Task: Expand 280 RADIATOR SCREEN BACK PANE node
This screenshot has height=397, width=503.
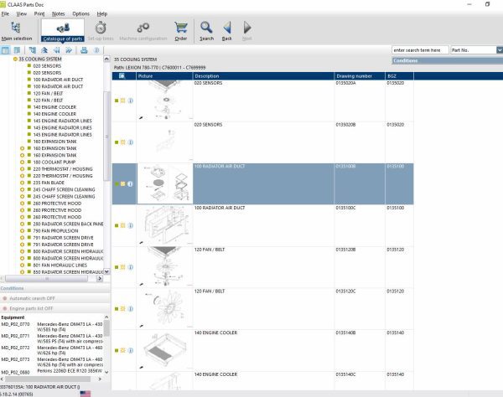Action: [x=22, y=224]
